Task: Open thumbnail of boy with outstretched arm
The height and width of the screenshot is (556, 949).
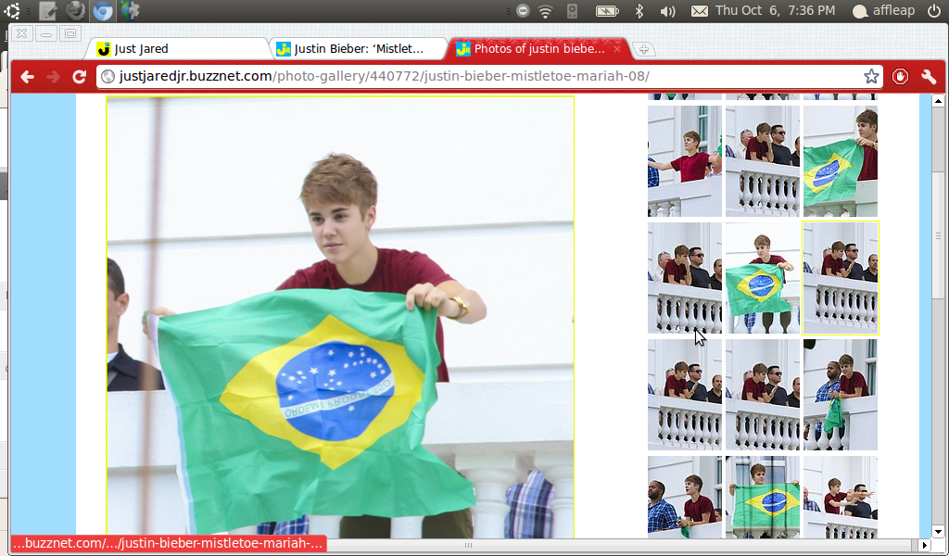Action: click(x=685, y=161)
